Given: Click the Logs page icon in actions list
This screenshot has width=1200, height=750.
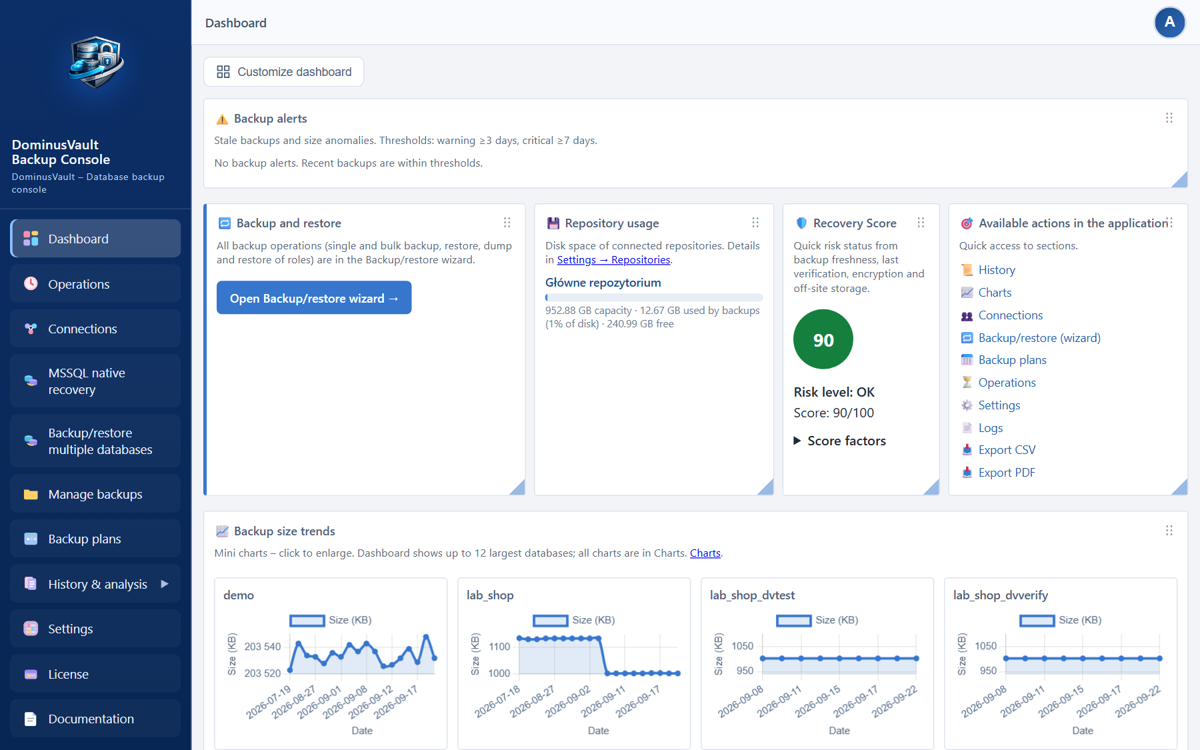Looking at the screenshot, I should 967,428.
